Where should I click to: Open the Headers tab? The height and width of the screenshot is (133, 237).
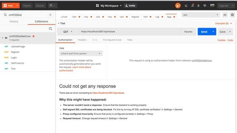[82, 40]
